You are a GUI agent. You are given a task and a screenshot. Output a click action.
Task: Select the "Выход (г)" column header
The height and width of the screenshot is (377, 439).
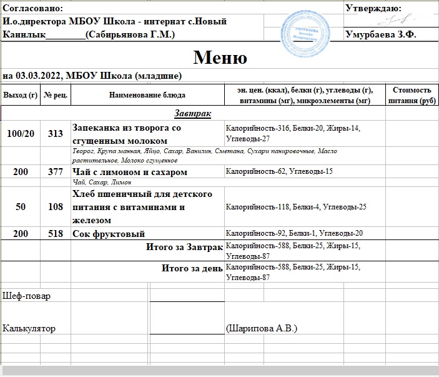(21, 95)
